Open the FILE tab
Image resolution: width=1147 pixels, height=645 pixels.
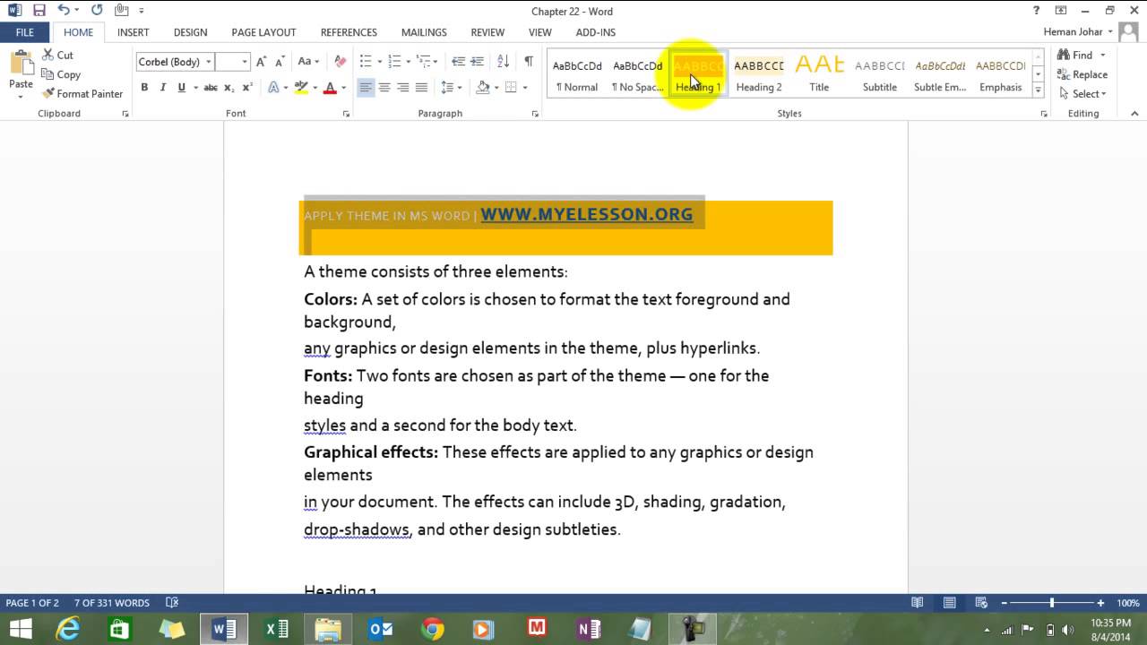(25, 32)
